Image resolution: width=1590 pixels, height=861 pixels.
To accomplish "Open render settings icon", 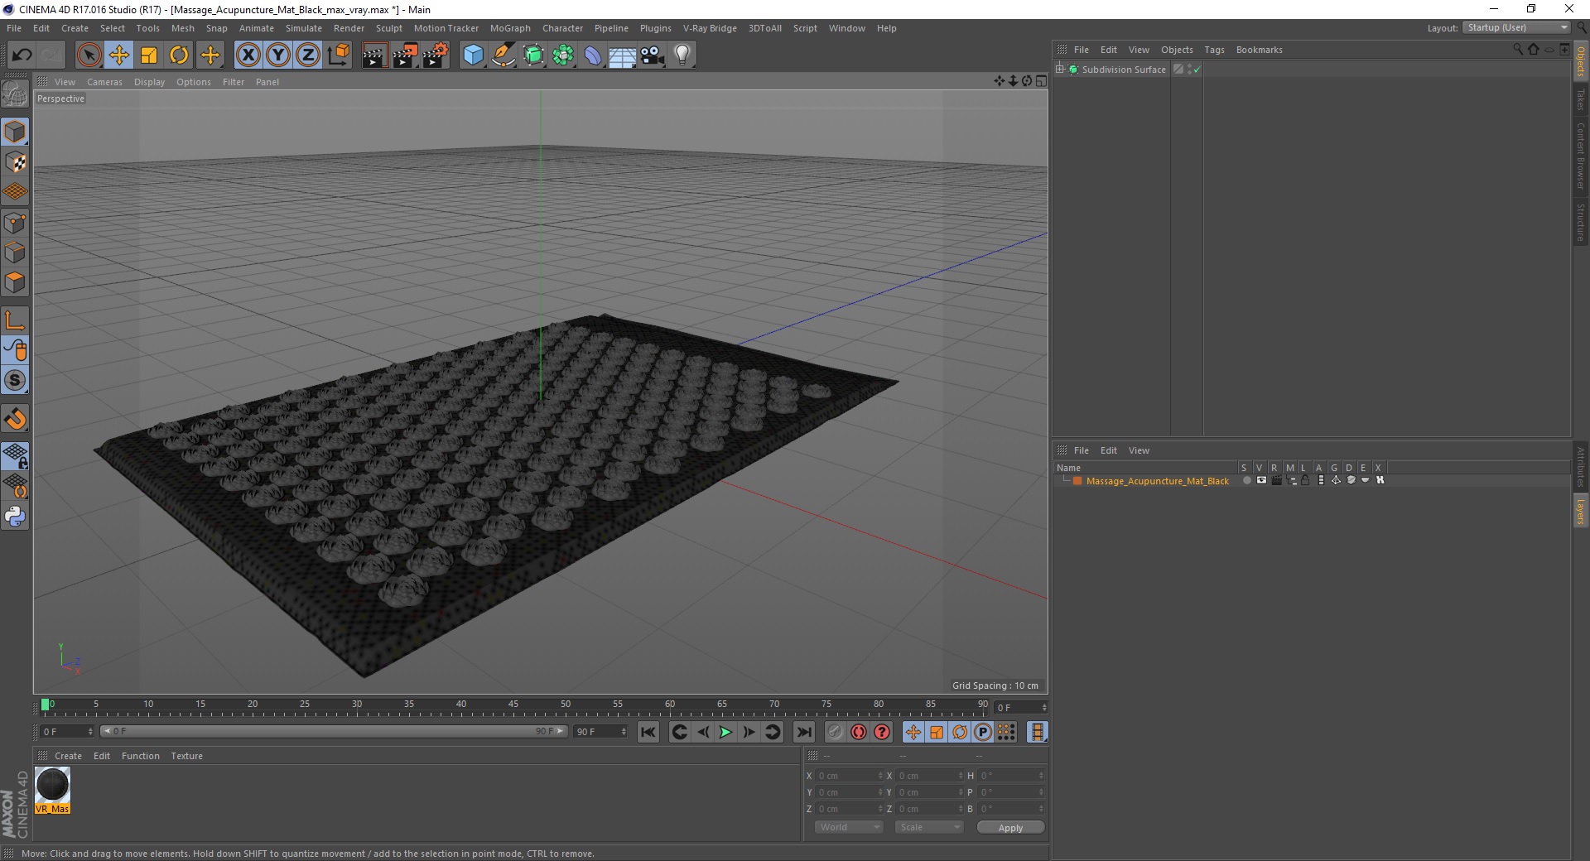I will click(x=436, y=55).
